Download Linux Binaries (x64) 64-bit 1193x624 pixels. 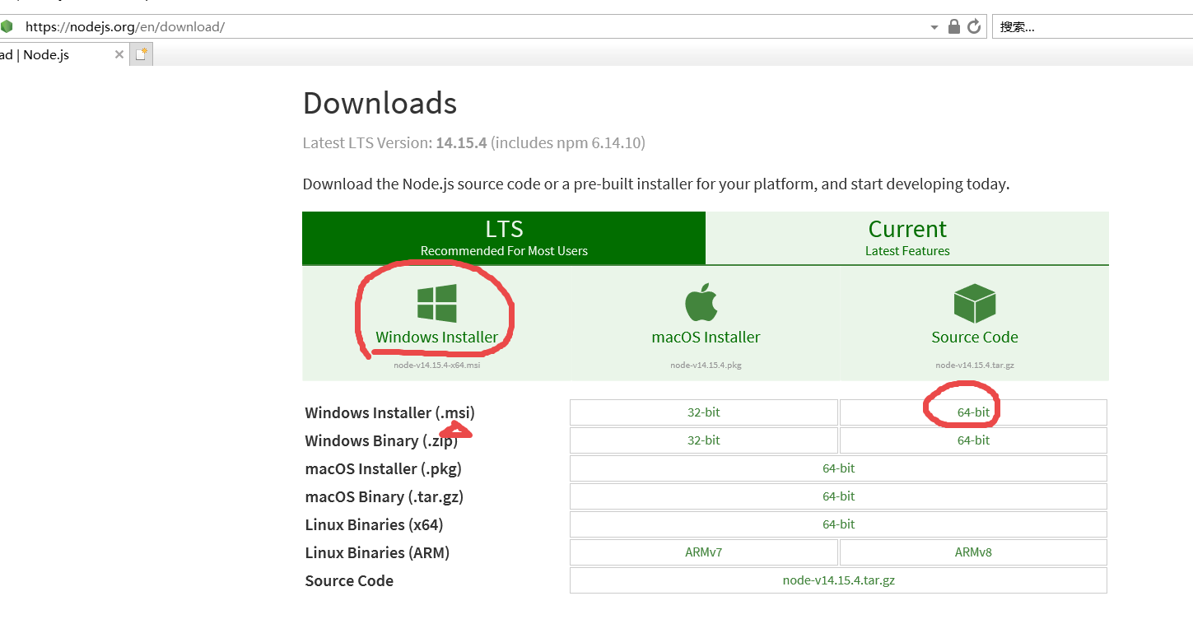click(x=838, y=524)
